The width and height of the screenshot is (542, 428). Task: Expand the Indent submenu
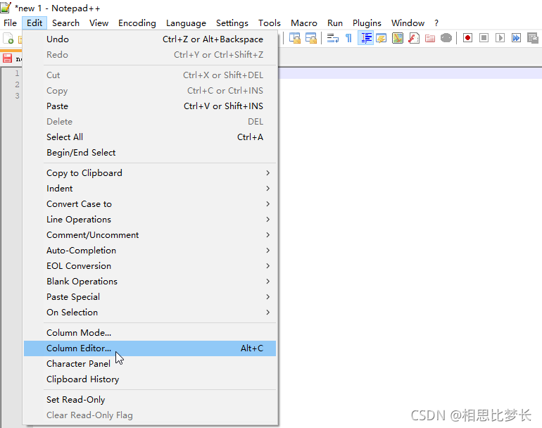click(150, 189)
